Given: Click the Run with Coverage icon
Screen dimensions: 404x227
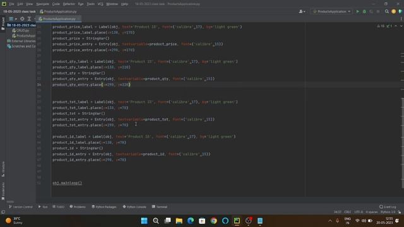Looking at the screenshot, I should click(371, 11).
